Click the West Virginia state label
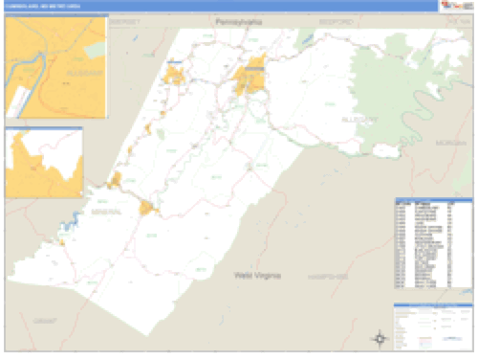 click(x=257, y=276)
